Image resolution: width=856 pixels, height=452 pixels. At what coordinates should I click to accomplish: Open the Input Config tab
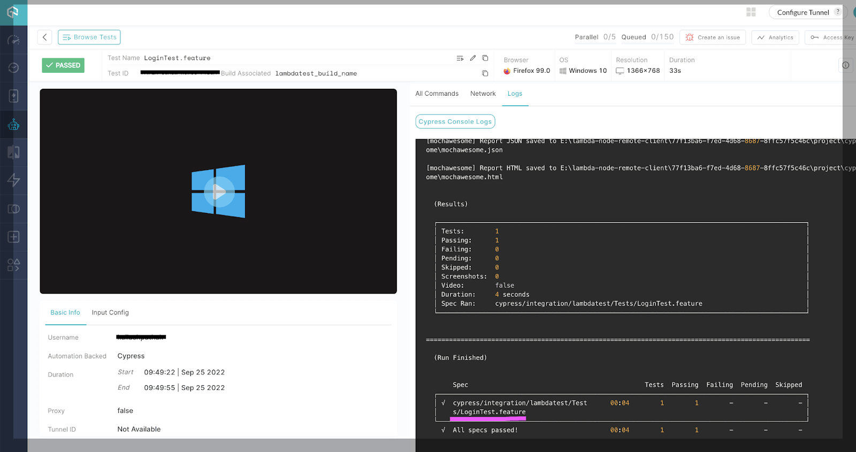tap(110, 312)
